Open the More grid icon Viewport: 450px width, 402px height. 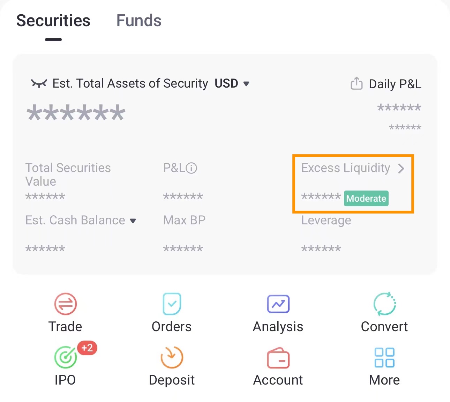click(384, 357)
